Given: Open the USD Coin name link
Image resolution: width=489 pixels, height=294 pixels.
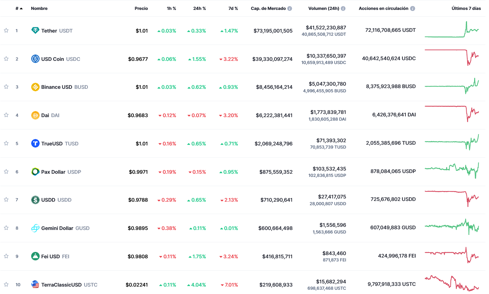Looking at the screenshot, I should 52,59.
